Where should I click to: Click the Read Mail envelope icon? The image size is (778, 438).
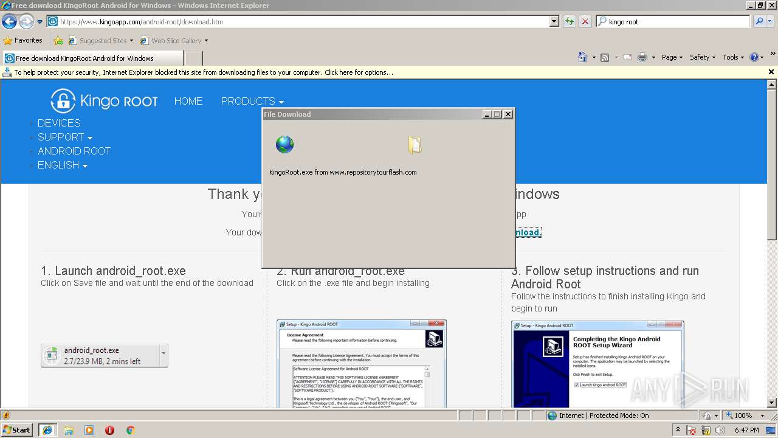[x=627, y=57]
